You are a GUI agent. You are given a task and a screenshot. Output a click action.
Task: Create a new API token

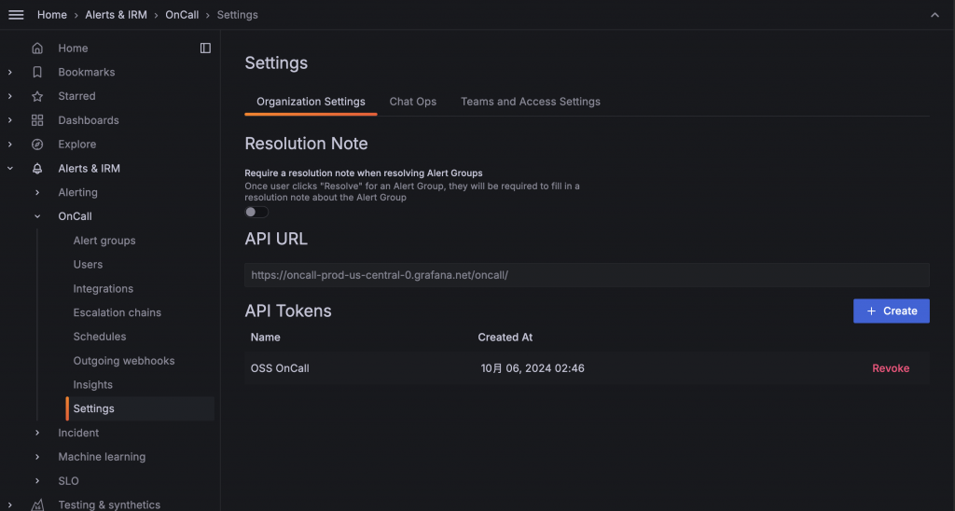click(x=891, y=311)
